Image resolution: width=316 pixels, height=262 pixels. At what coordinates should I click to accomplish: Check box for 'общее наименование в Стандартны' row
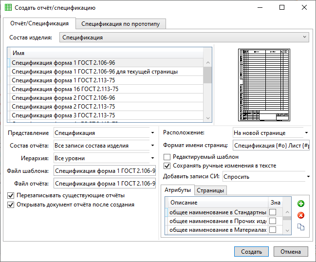pyautogui.click(x=273, y=212)
